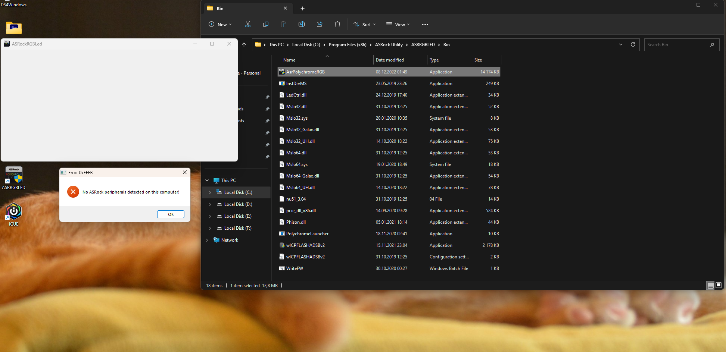Select the nu51_3.04 file row
The width and height of the screenshot is (726, 352).
click(x=389, y=199)
